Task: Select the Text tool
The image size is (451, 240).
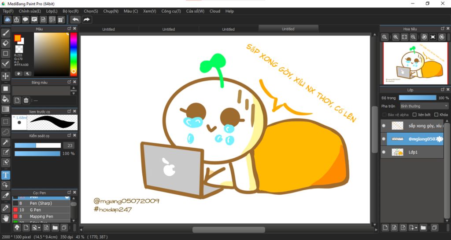Action: coord(5,175)
